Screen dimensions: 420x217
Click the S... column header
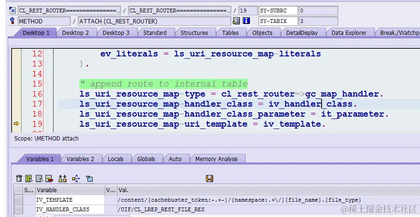click(29, 190)
